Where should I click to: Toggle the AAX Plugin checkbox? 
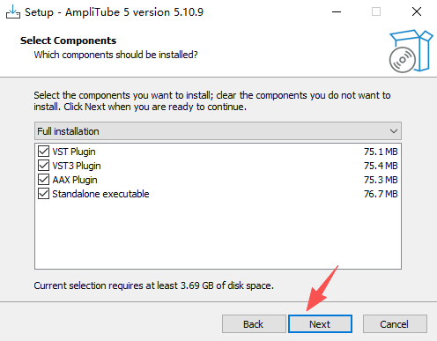[x=43, y=180]
